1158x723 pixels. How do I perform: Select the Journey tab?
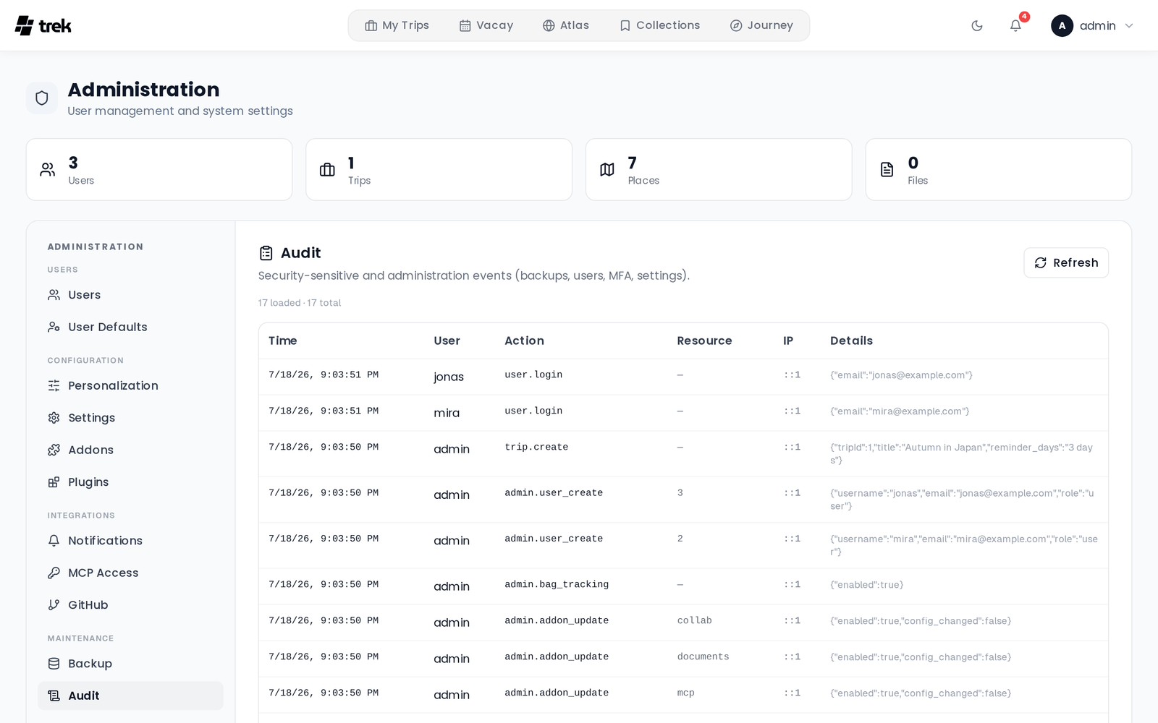click(x=761, y=25)
